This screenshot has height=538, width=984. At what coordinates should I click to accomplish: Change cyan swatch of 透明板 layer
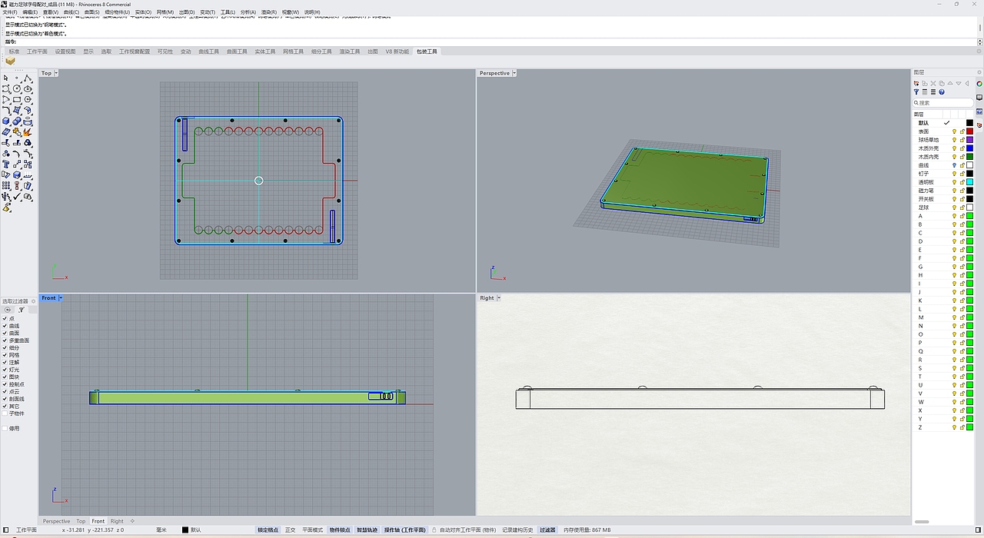pyautogui.click(x=969, y=182)
